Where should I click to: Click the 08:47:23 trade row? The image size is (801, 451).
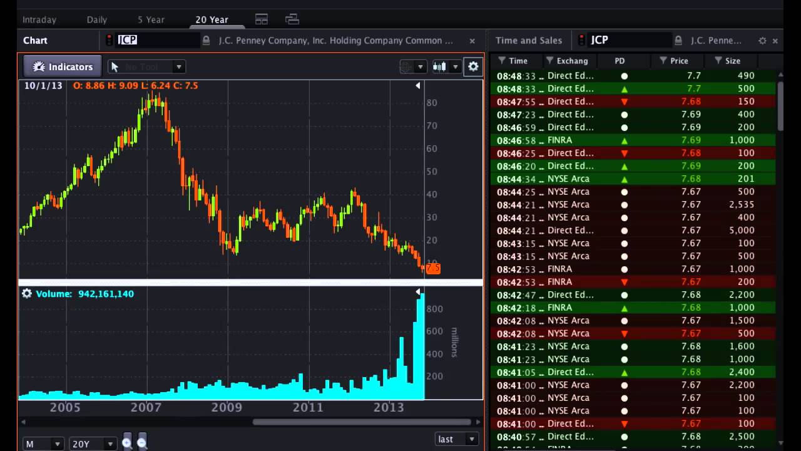click(633, 114)
